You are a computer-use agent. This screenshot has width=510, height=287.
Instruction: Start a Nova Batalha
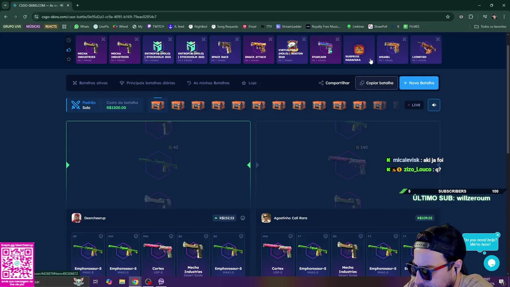pos(419,83)
